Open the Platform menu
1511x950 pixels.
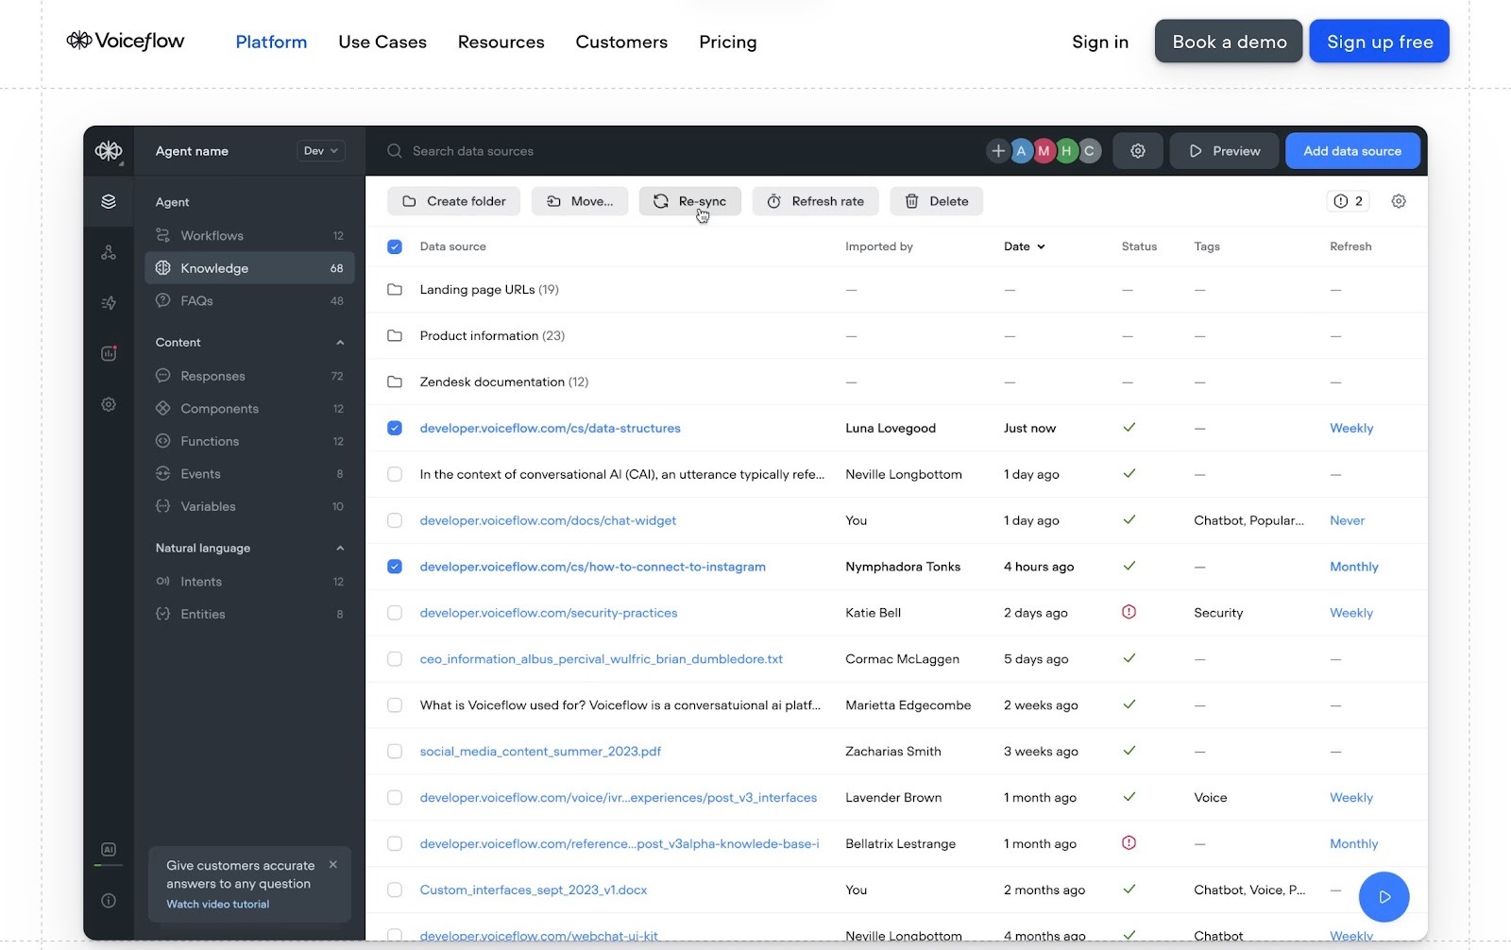271,42
